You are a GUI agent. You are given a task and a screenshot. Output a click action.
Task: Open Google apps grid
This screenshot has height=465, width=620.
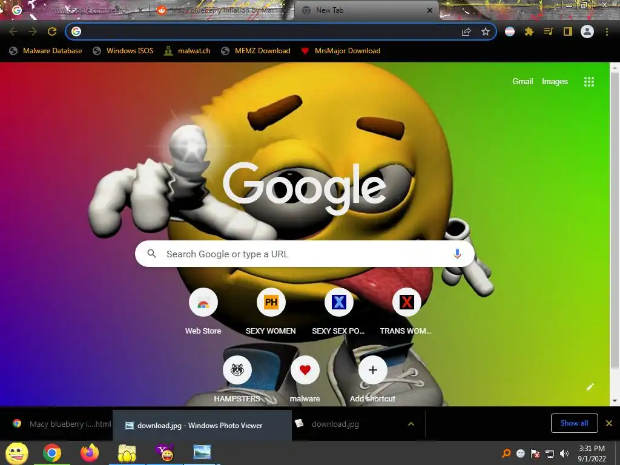pos(589,82)
